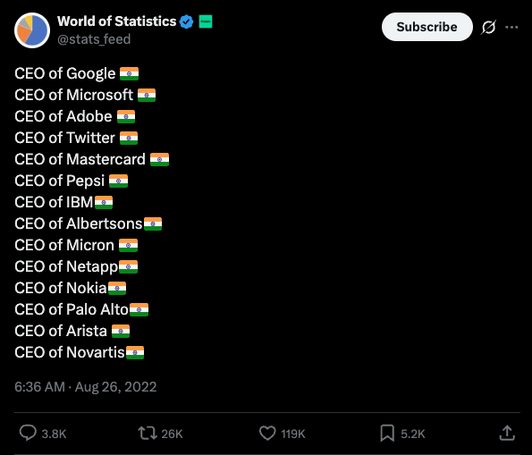Click the CEO of Novartis text line
532x455 pixels.
pyautogui.click(x=79, y=352)
